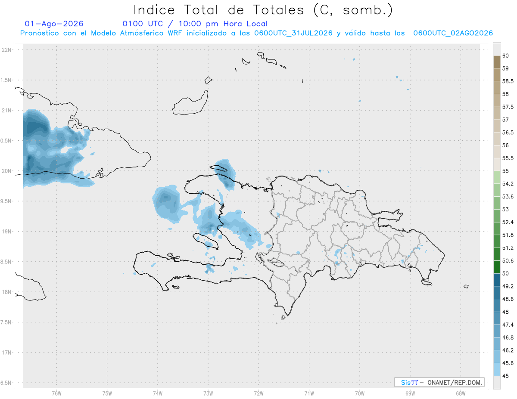The width and height of the screenshot is (517, 399).
Task: Click the latitude label '21N'
Action: 6,110
